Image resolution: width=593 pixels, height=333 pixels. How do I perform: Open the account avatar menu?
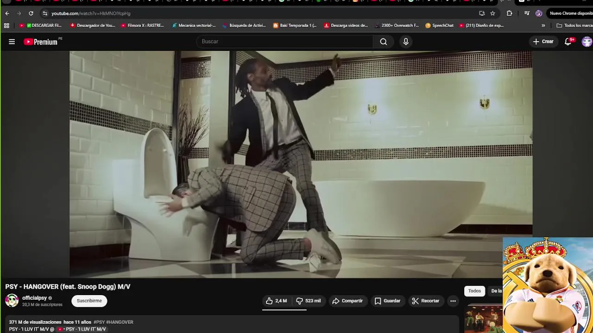coord(587,42)
